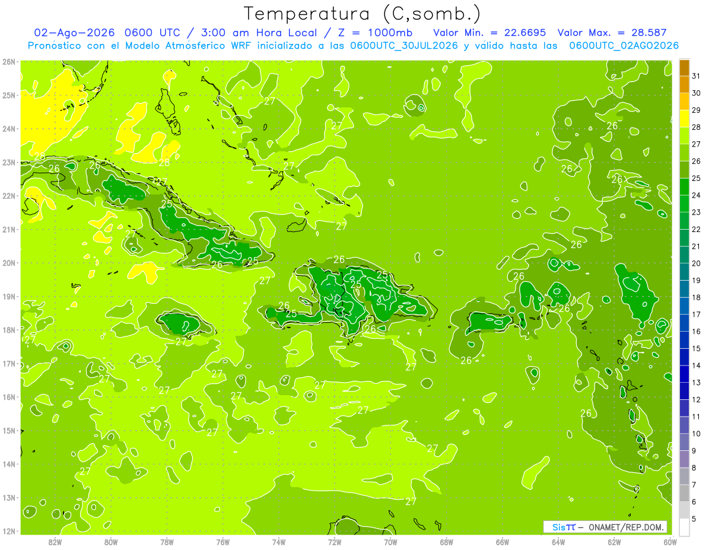The width and height of the screenshot is (712, 550).
Task: Click the 62W longitude axis label
Action: (x=615, y=542)
